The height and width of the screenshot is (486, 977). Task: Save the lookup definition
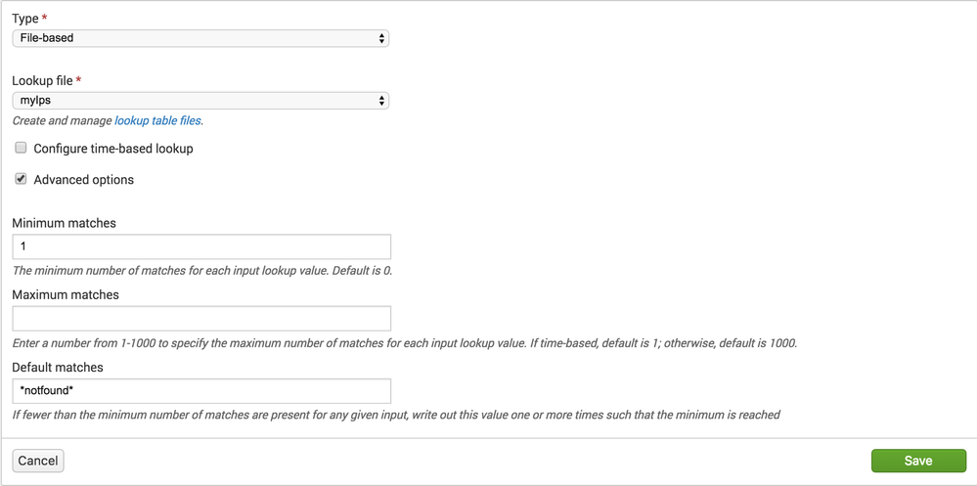click(918, 462)
